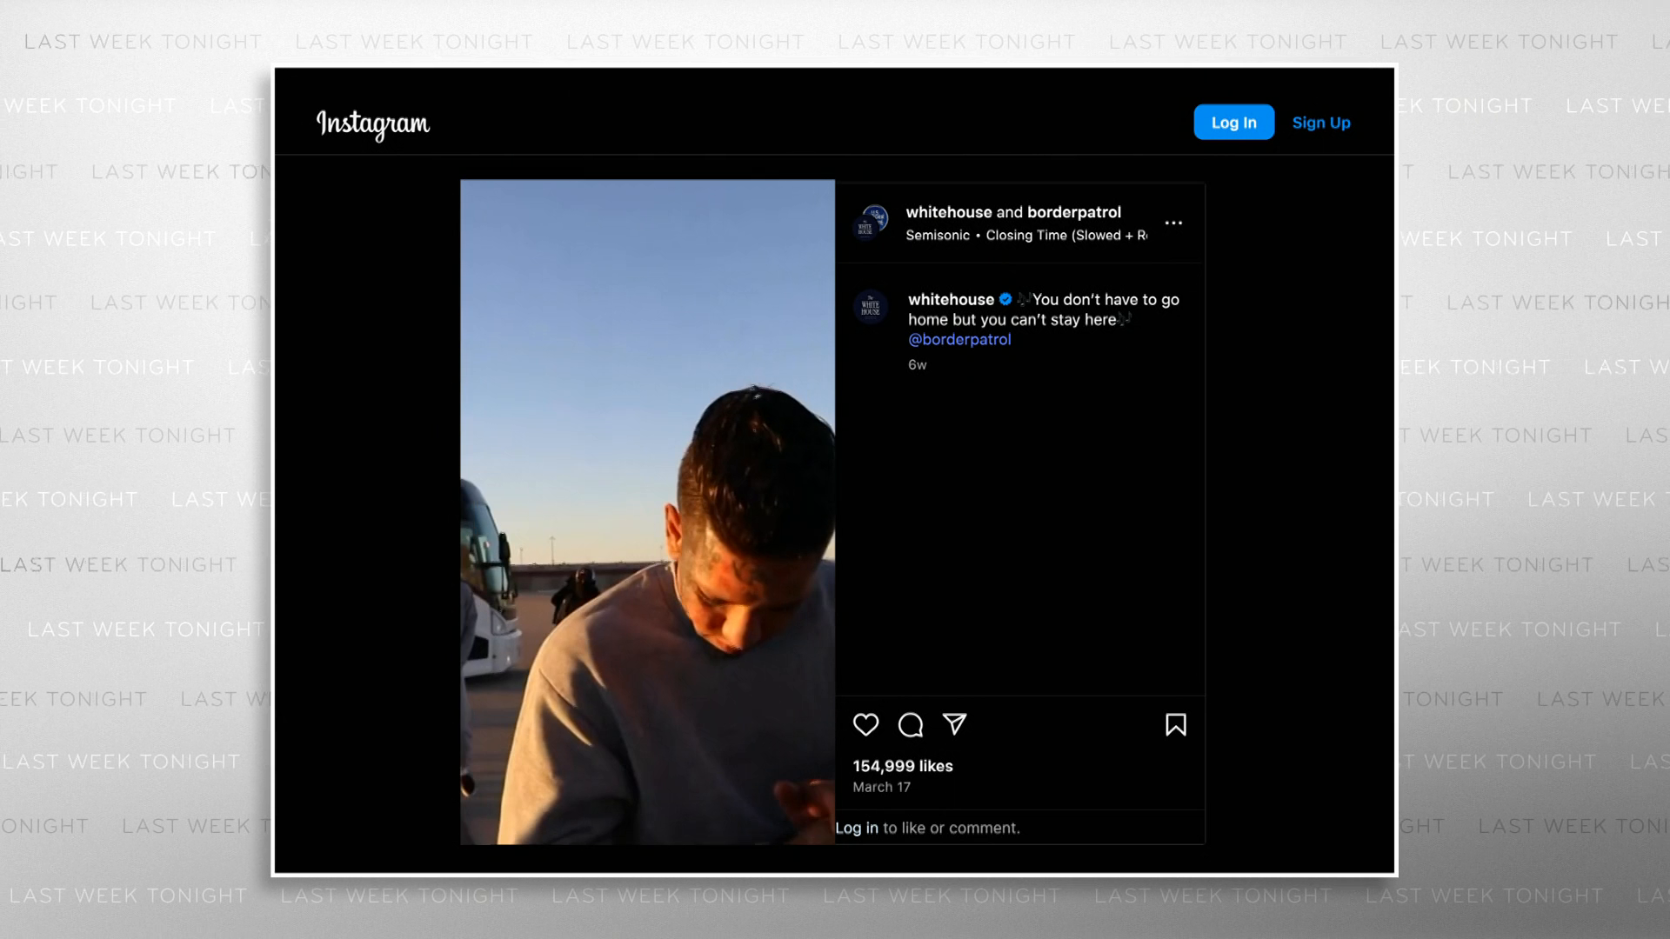This screenshot has width=1670, height=939.
Task: Click the heart like icon
Action: pos(865,724)
